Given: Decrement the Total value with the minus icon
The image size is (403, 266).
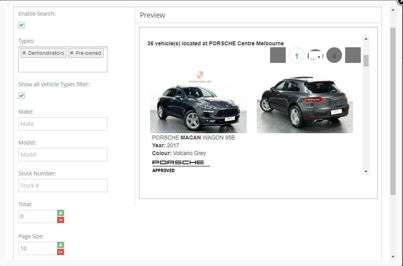Looking at the screenshot, I should click(60, 220).
